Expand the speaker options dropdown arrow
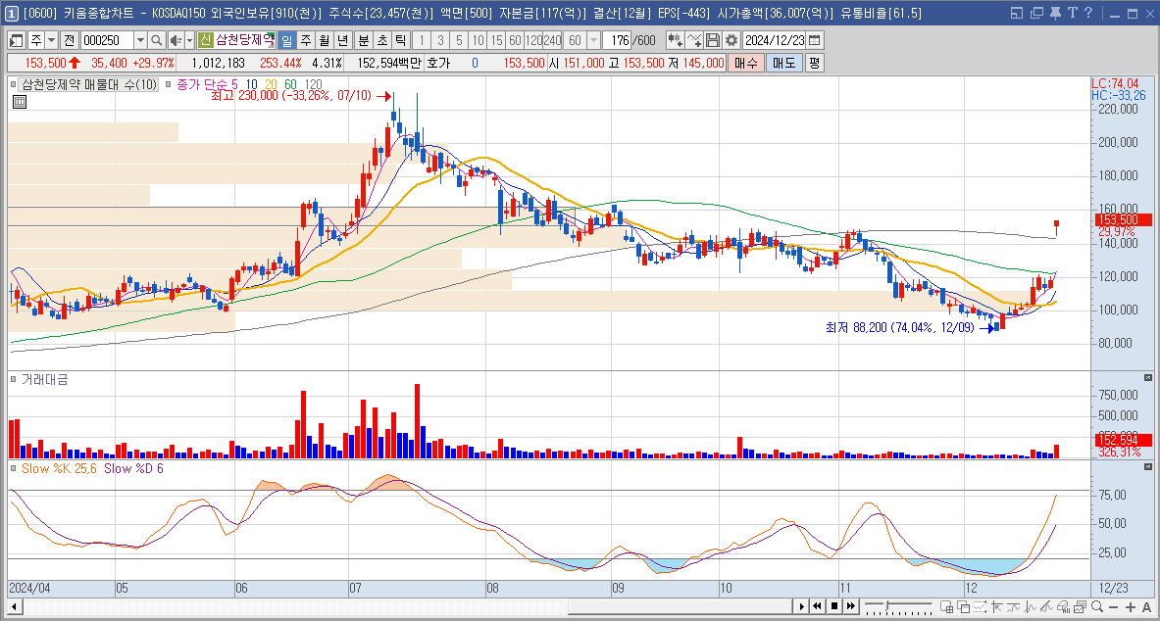1160x621 pixels. (x=189, y=40)
